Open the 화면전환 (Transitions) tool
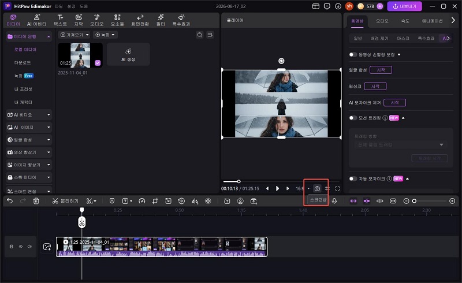462x283 pixels. coord(140,20)
